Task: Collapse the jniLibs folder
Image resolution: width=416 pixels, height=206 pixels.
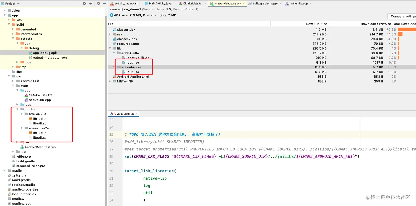Action: click(x=17, y=109)
